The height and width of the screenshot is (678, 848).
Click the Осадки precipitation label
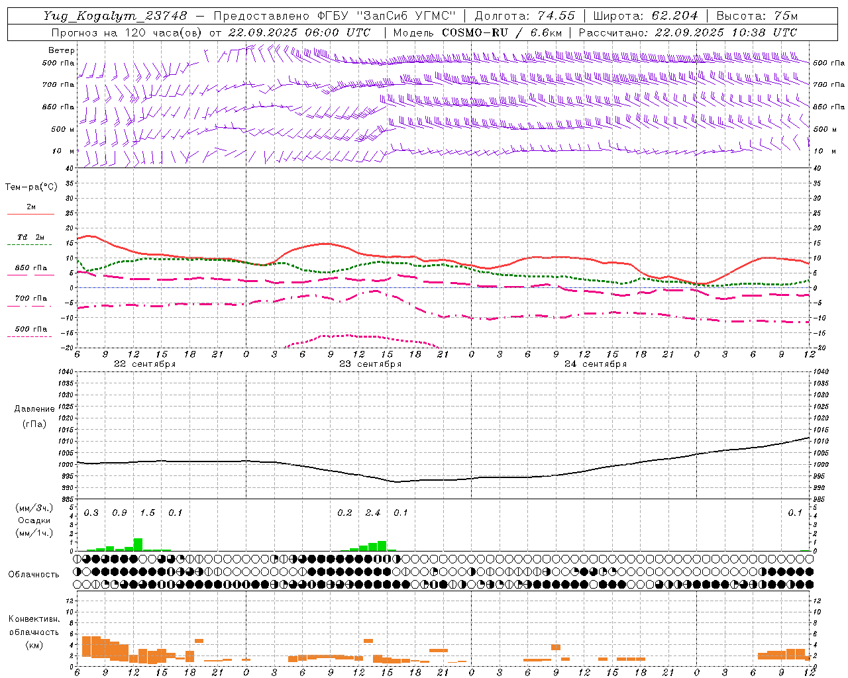tap(34, 520)
